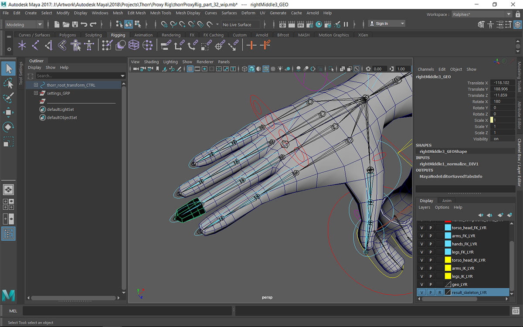The image size is (523, 327).
Task: Open the Modeling menu set dropdown
Action: pos(24,25)
